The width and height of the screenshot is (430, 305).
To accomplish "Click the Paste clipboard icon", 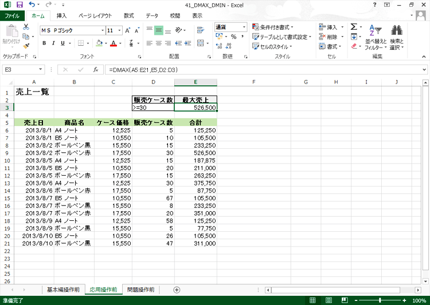I will (11, 31).
